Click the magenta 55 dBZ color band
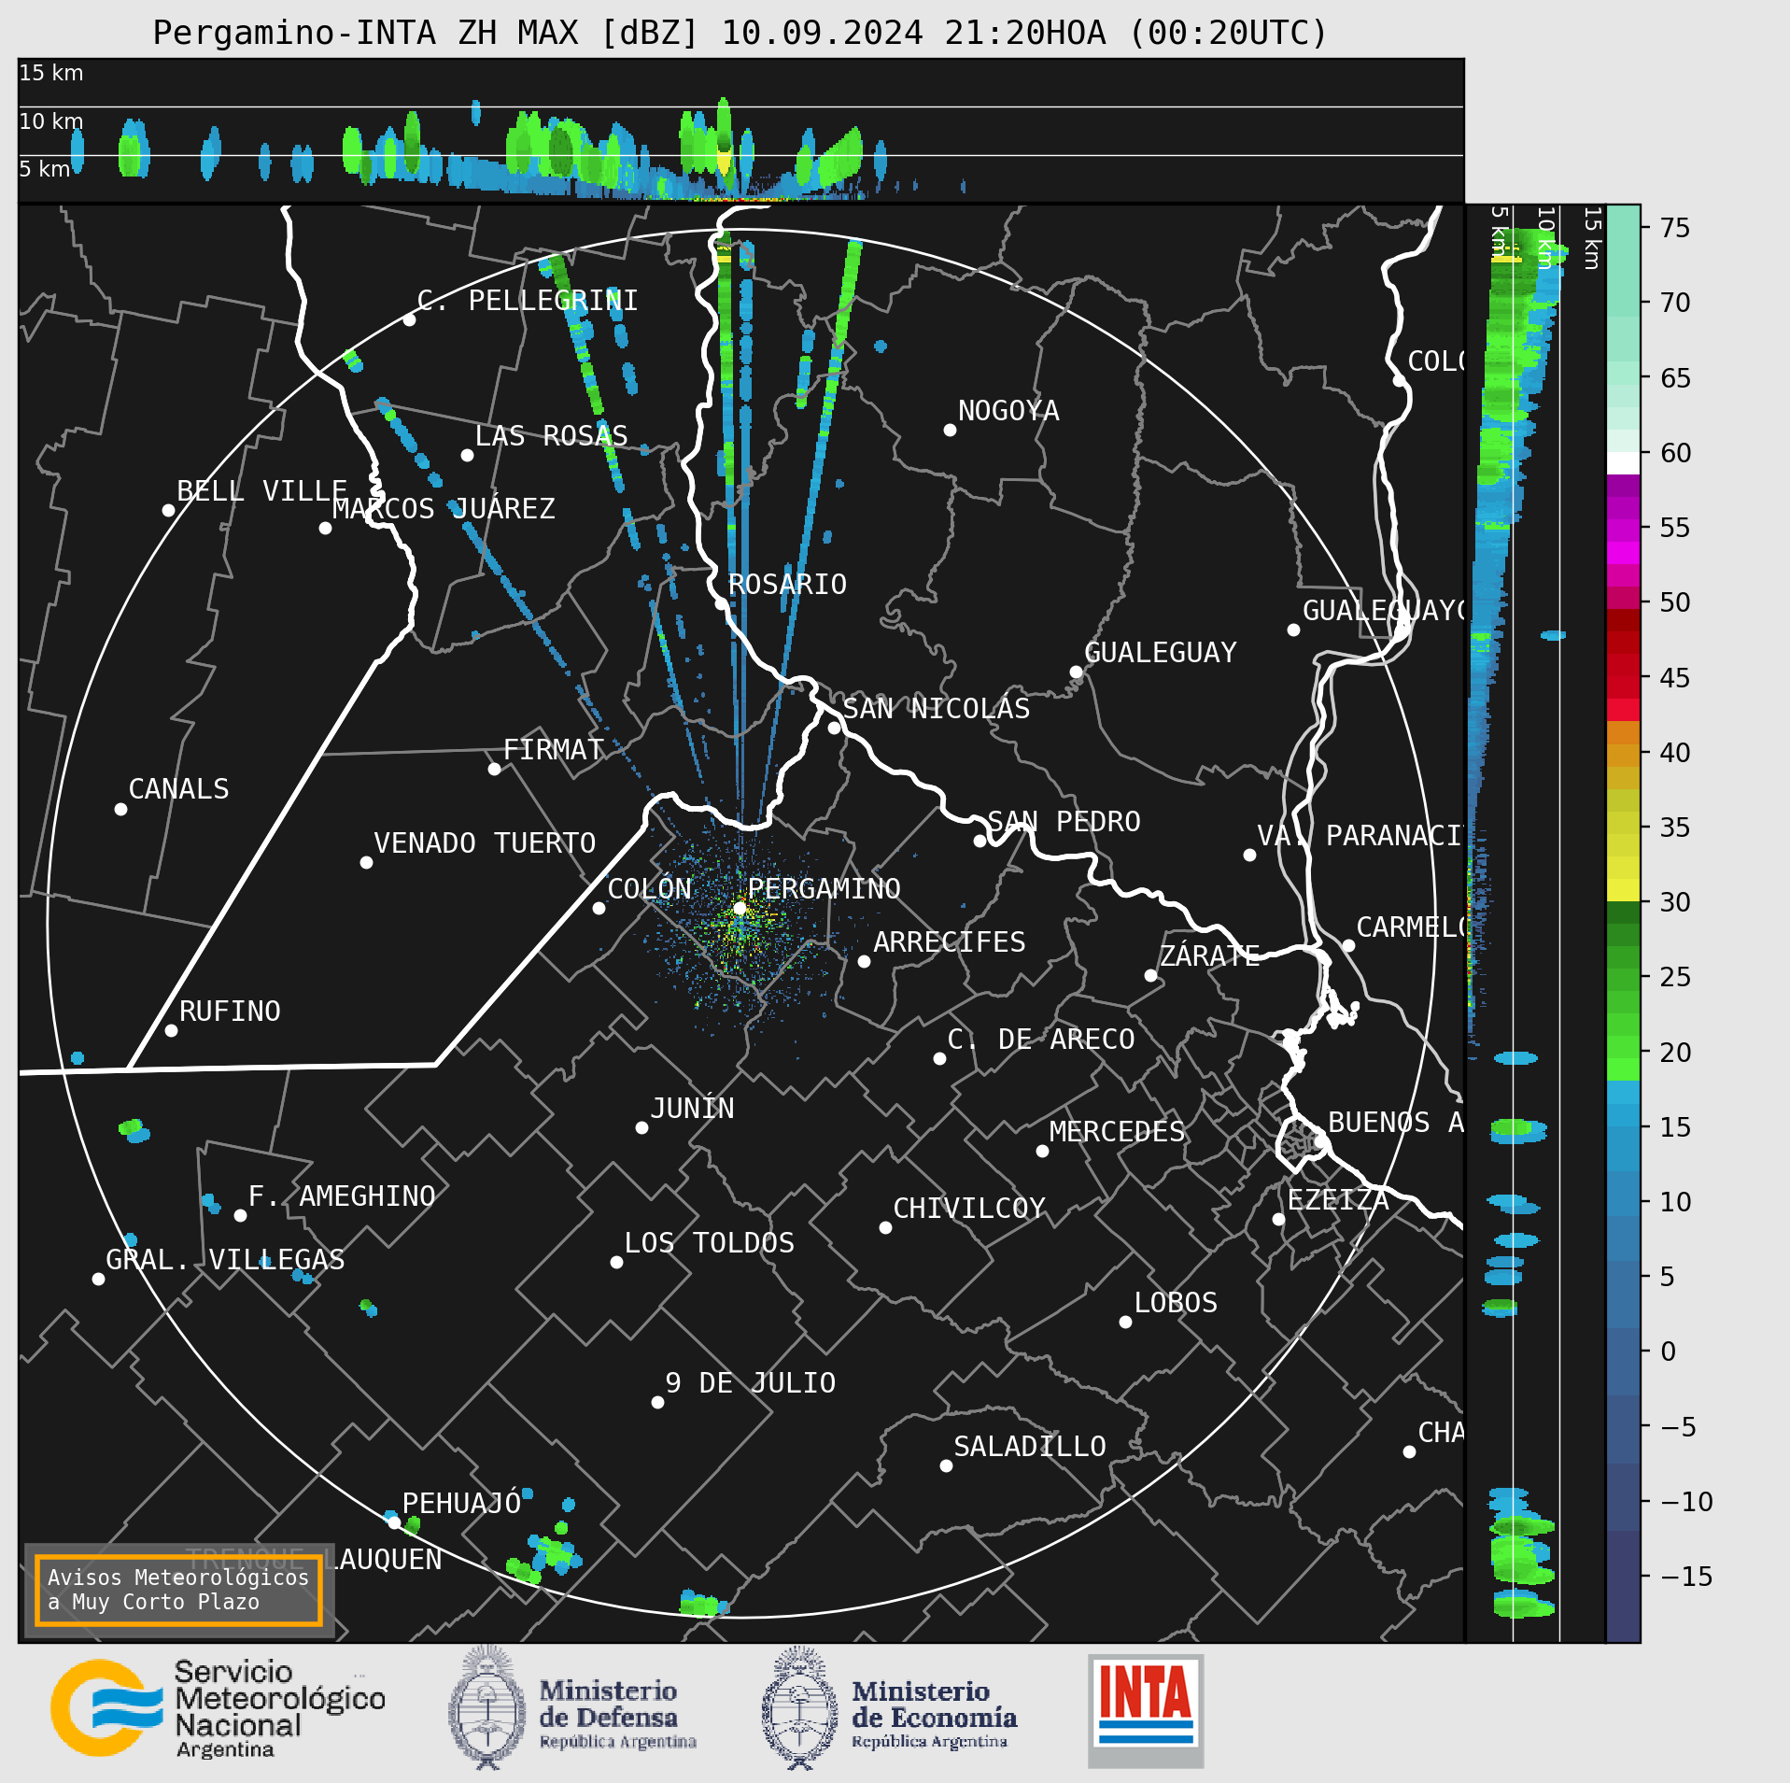 coord(1623,531)
